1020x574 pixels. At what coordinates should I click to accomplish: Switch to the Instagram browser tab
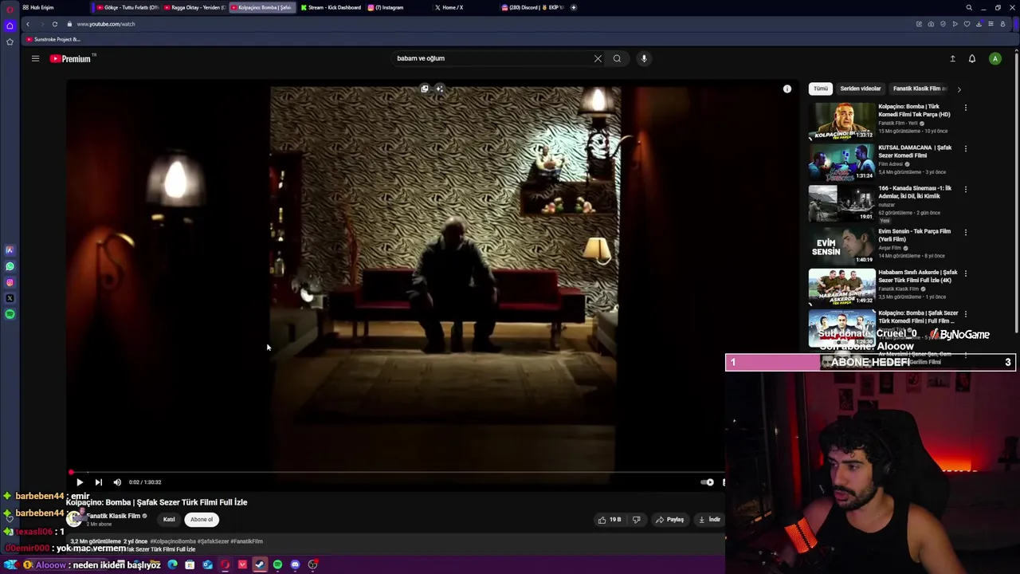398,7
